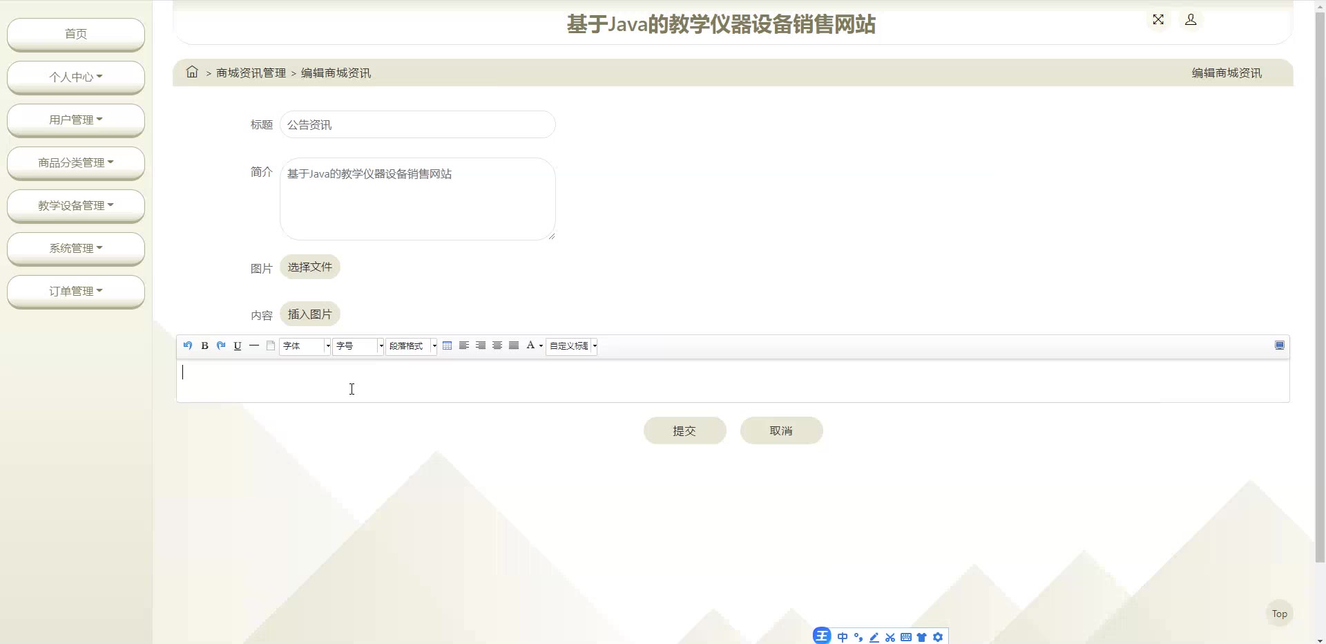Image resolution: width=1326 pixels, height=644 pixels.
Task: Click the home icon in the breadcrumb
Action: click(x=192, y=72)
